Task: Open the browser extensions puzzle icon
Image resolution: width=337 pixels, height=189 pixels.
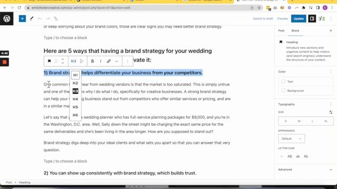Action: (303, 8)
